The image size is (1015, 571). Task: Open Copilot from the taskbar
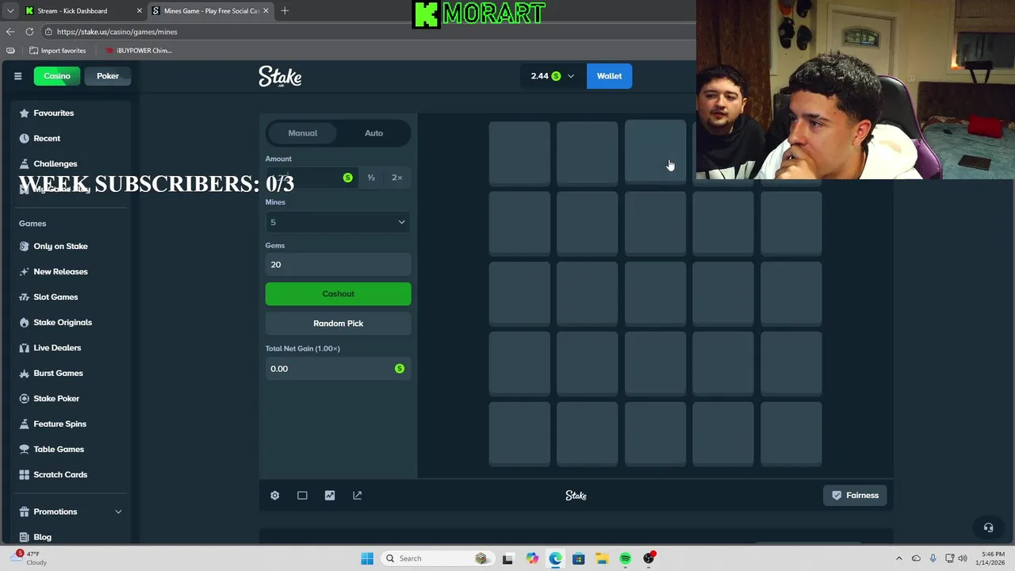click(532, 558)
